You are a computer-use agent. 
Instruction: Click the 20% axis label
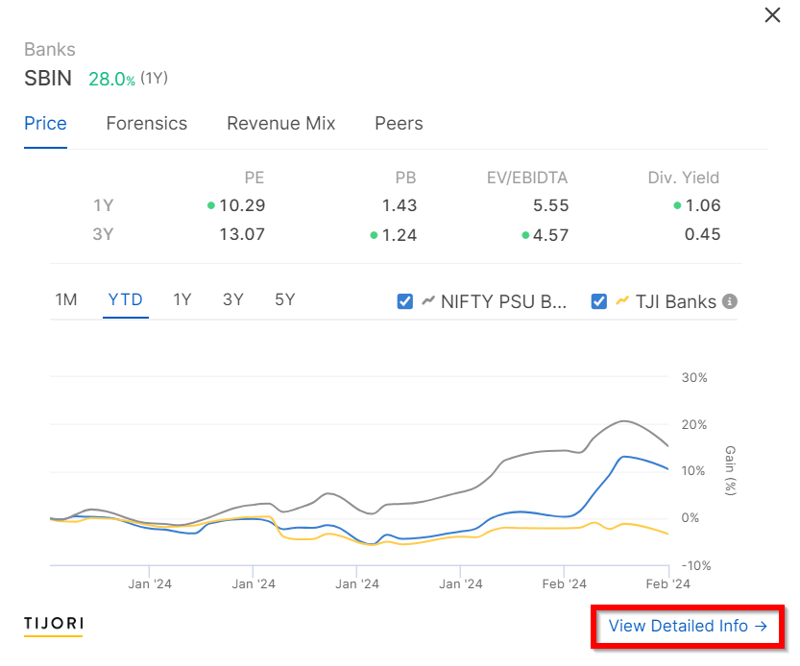(694, 425)
